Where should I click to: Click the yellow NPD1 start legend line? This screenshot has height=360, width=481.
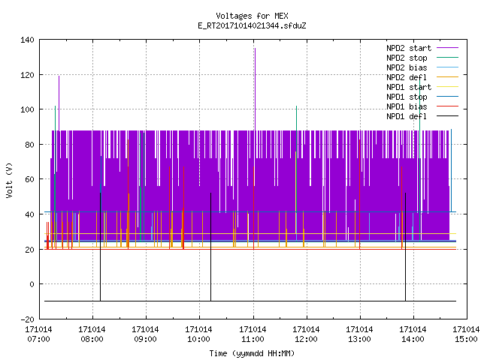(x=448, y=87)
